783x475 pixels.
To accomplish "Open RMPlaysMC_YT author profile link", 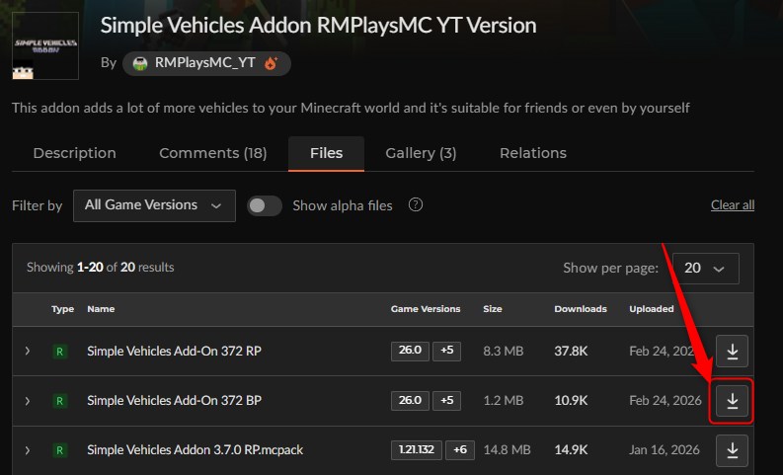I will [x=205, y=63].
